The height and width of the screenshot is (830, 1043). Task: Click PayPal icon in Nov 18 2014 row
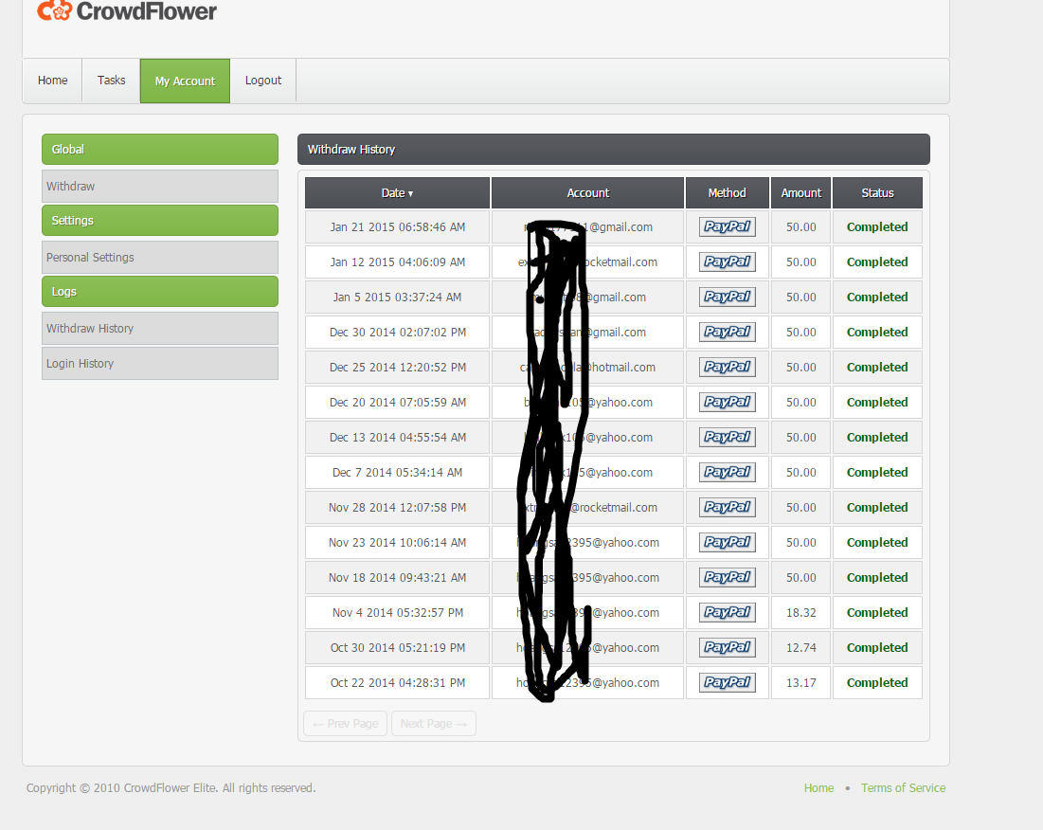click(727, 577)
